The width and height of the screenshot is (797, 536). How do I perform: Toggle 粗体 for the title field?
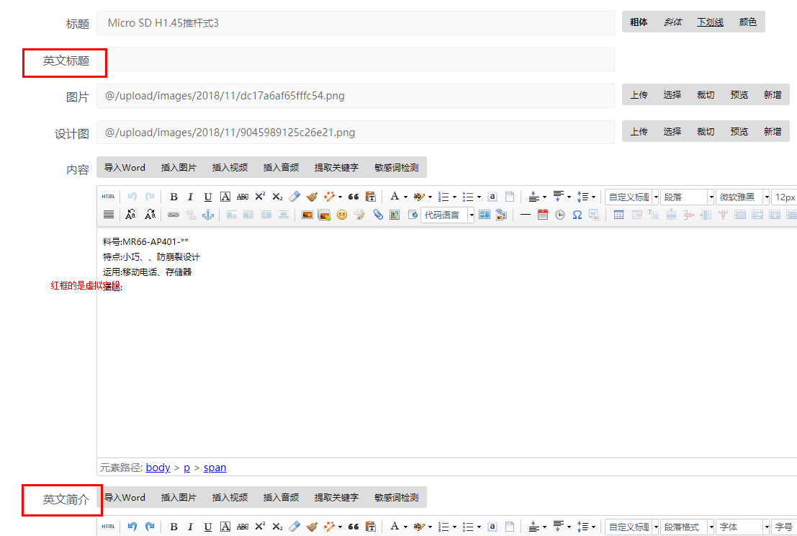[639, 22]
